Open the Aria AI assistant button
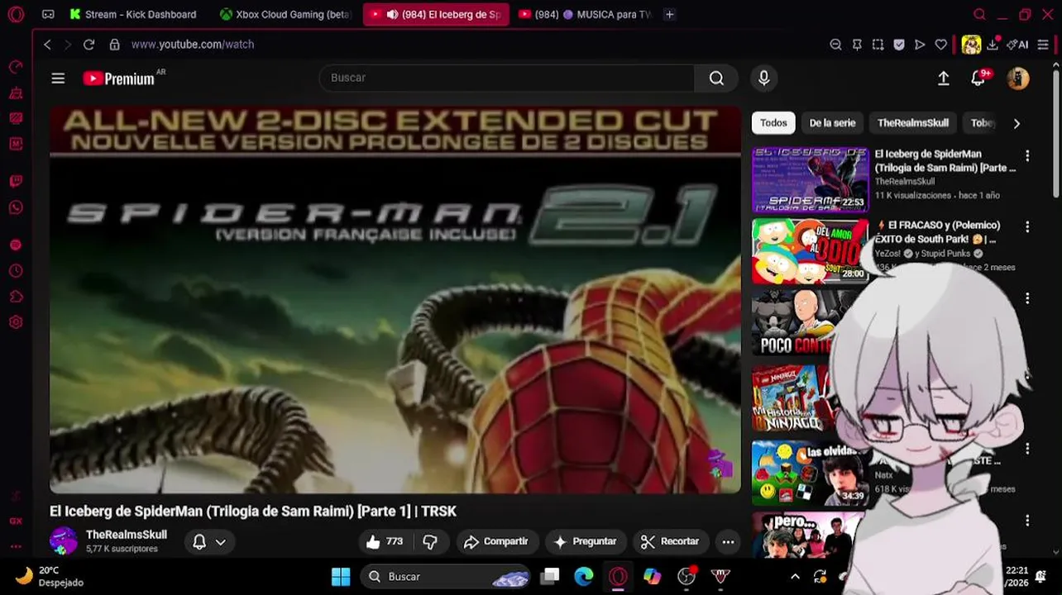The height and width of the screenshot is (595, 1062). click(1018, 45)
